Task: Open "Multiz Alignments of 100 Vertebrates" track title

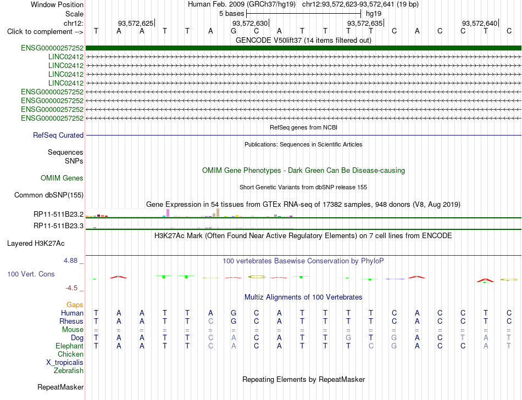Action: click(303, 297)
